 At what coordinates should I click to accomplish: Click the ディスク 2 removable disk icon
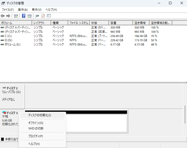click(4, 88)
